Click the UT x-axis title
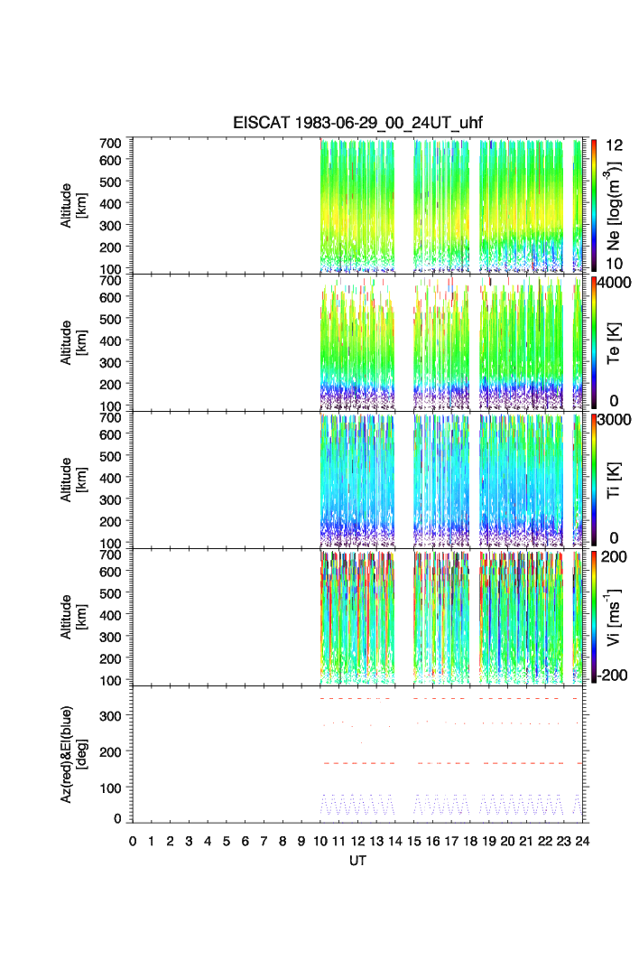 (x=358, y=861)
